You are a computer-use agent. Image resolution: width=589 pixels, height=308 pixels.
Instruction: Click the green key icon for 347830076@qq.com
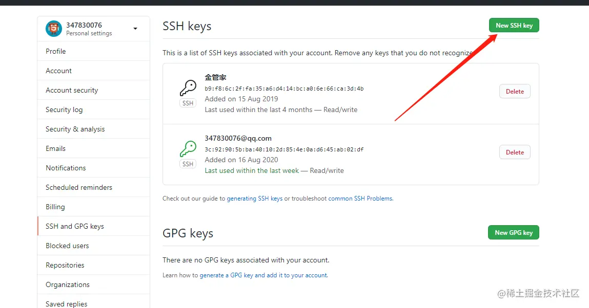click(x=188, y=149)
